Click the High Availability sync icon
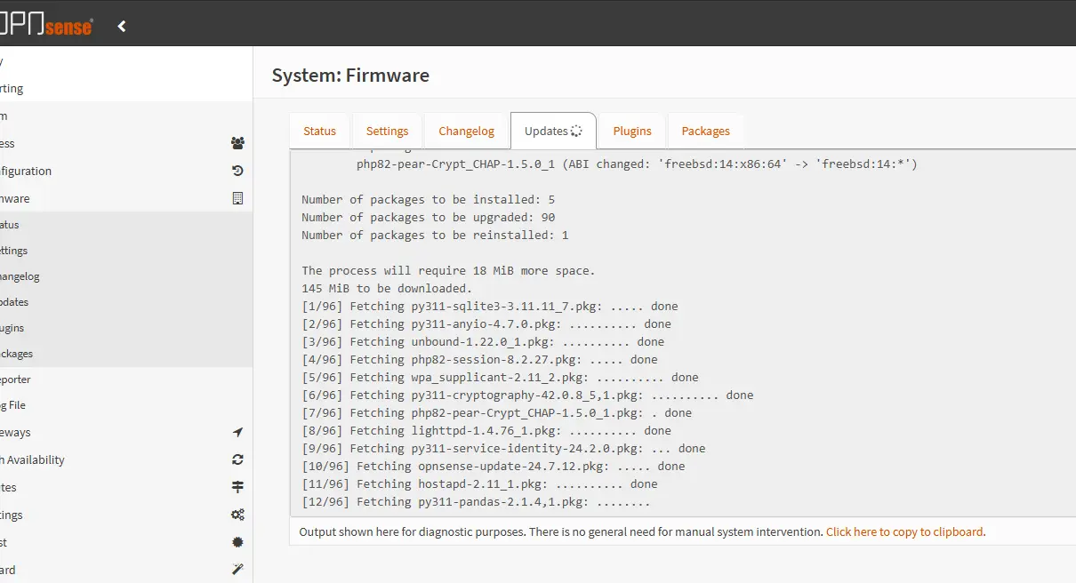 pyautogui.click(x=237, y=459)
